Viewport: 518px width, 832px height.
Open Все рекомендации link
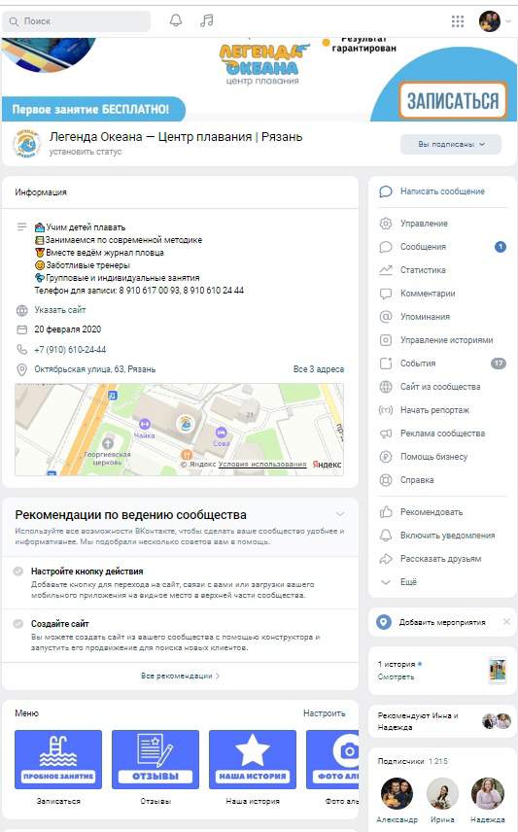(x=180, y=676)
